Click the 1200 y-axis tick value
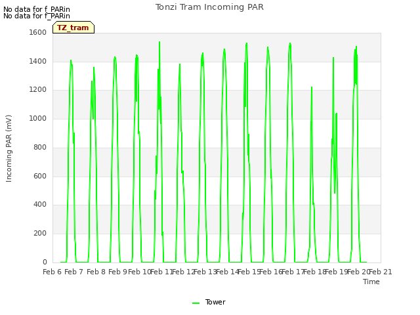 [x=38, y=90]
